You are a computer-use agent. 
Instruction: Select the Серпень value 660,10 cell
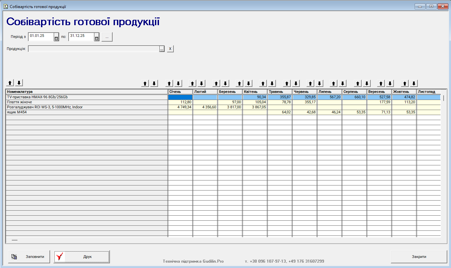354,97
